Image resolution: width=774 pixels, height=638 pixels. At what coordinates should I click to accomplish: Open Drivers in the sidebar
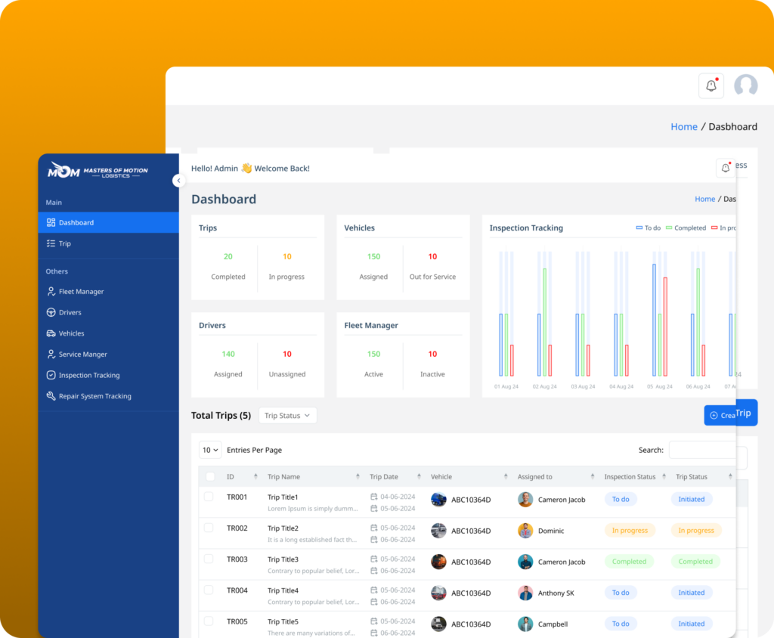109,313
